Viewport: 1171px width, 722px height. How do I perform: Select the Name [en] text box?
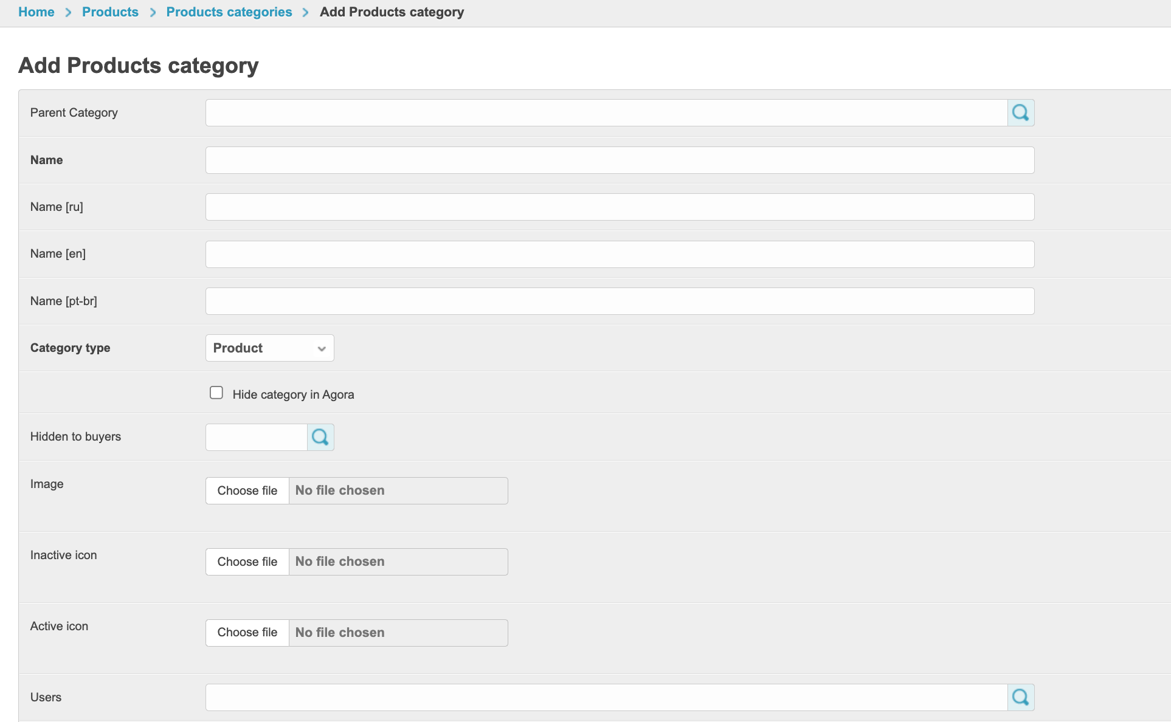tap(619, 254)
